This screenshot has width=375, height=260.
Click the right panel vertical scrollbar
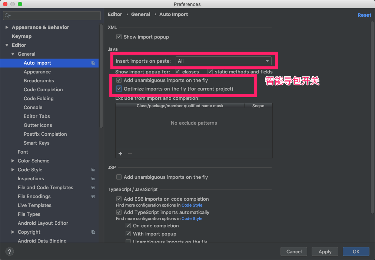(x=372, y=117)
